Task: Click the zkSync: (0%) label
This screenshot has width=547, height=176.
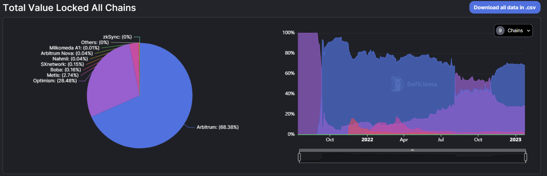Action: pos(117,37)
